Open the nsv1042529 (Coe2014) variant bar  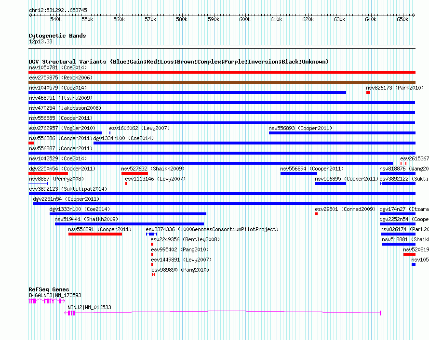pyautogui.click(x=211, y=163)
